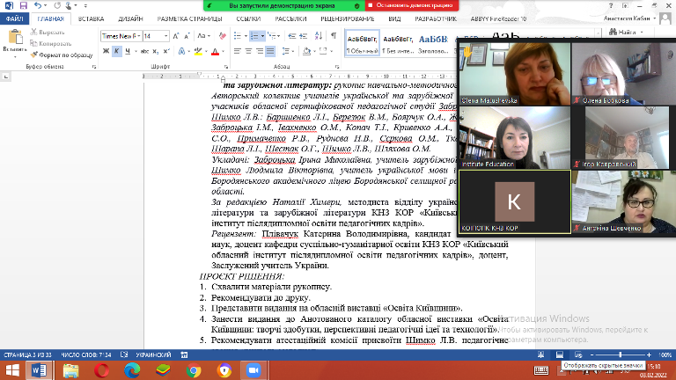Screen dimensions: 676x380
Task: Select Elena Matushevska's Zoom video tile
Action: [515, 74]
